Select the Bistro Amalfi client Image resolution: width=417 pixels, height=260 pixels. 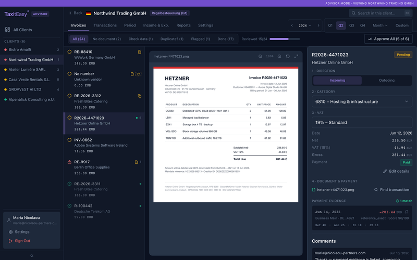[32, 49]
